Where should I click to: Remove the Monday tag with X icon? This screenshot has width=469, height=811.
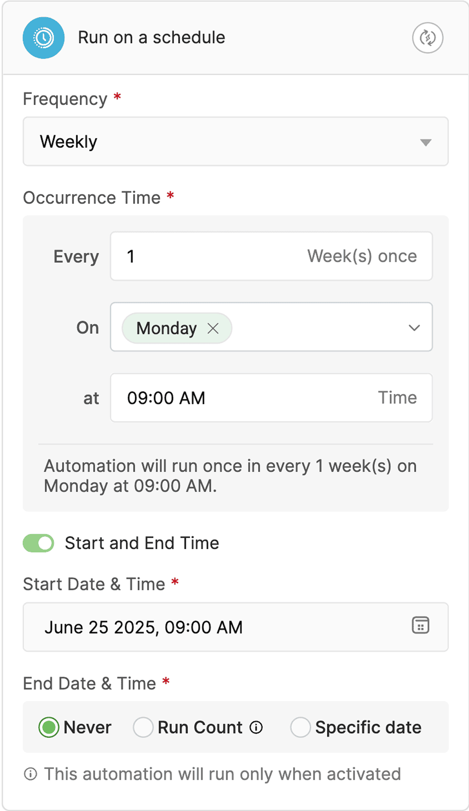213,328
